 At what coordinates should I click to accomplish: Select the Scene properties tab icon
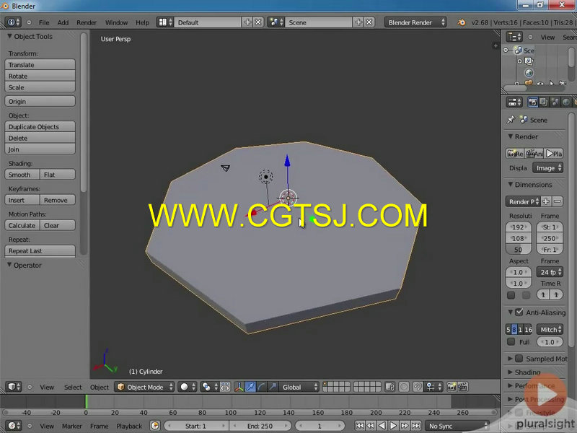point(555,102)
